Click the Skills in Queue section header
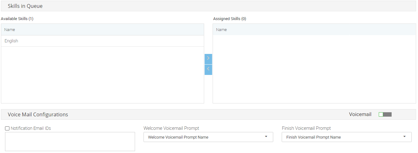Screen dimensions: 418x153 pyautogui.click(x=25, y=6)
